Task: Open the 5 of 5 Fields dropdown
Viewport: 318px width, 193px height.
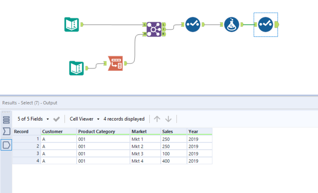Action: (33, 119)
